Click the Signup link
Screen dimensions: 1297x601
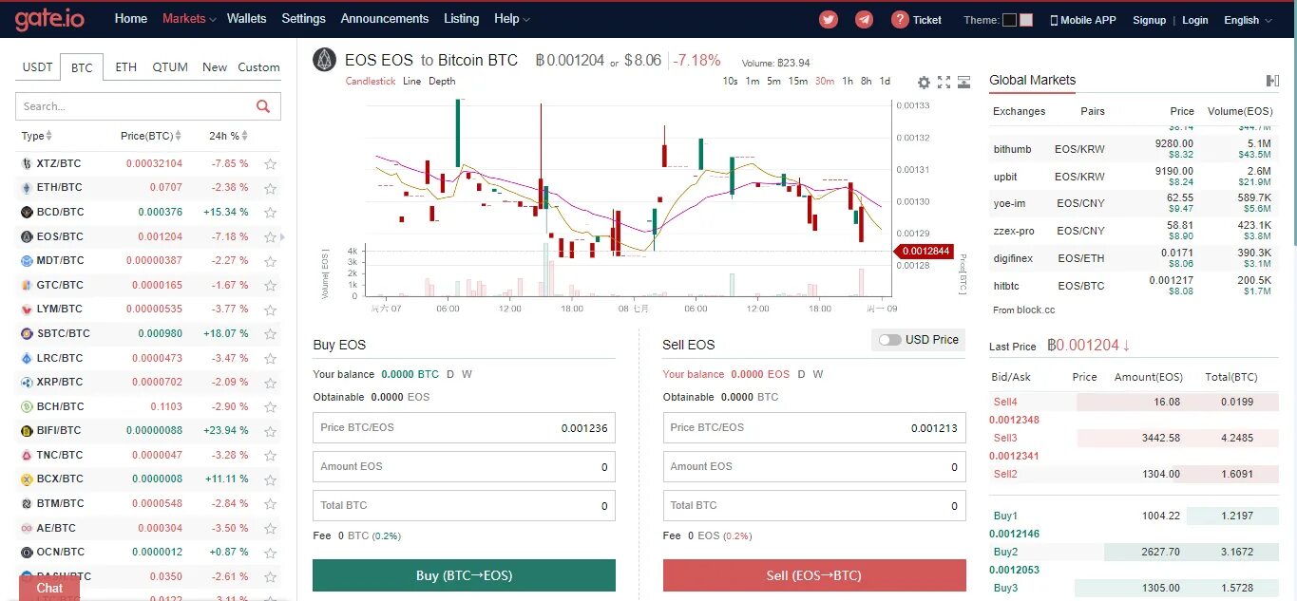tap(1149, 20)
